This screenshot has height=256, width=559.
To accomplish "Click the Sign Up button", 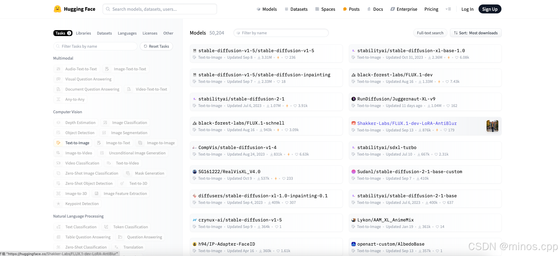I will pos(490,9).
